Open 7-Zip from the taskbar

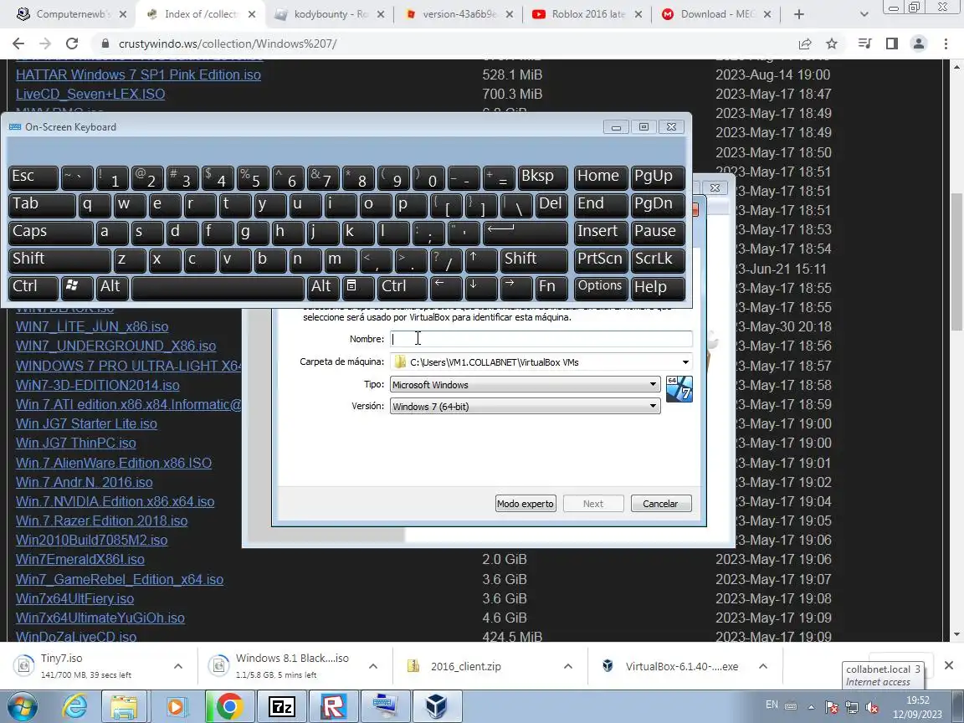(x=281, y=706)
